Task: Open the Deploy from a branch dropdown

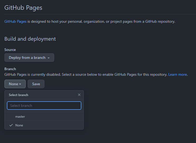Action: (29, 58)
